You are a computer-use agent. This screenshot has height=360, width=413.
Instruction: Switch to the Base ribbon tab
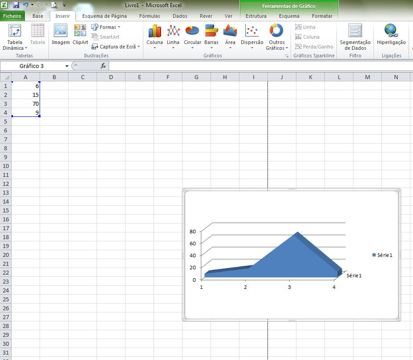click(x=38, y=16)
